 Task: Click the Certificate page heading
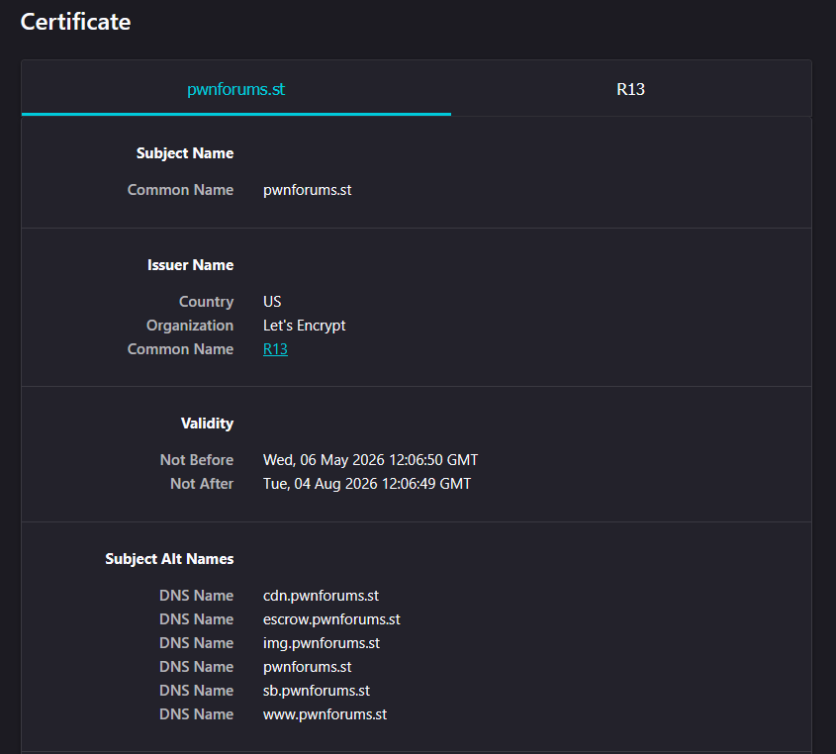[76, 22]
